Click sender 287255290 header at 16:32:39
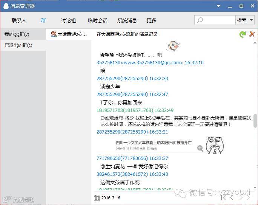Screen dimensions: 258x205 (132, 79)
